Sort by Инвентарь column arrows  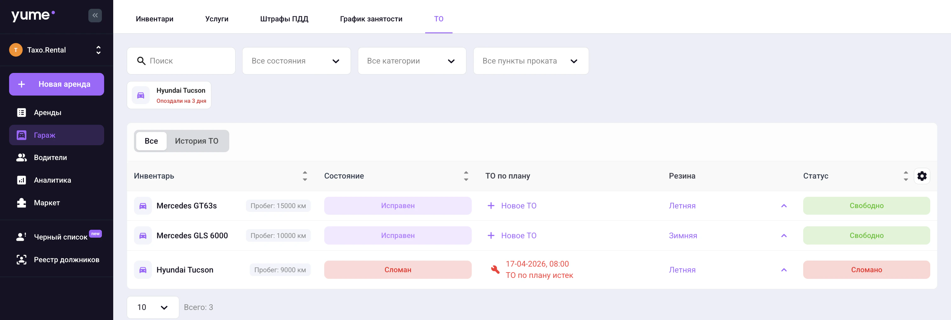click(x=304, y=176)
